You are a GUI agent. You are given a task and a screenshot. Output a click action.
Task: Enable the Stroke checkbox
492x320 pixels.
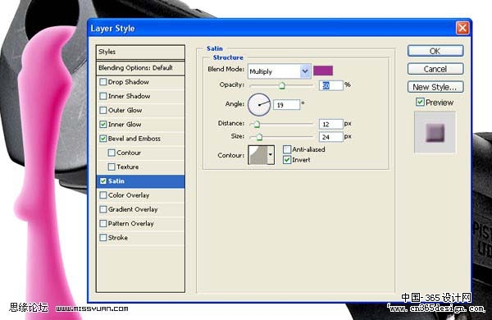point(103,238)
